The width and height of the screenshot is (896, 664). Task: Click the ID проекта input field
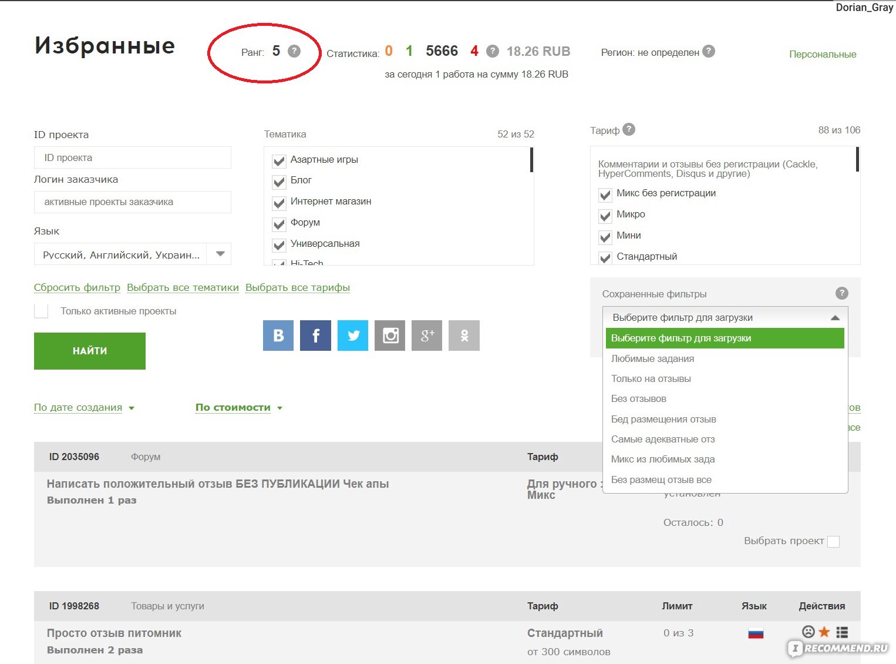[133, 157]
